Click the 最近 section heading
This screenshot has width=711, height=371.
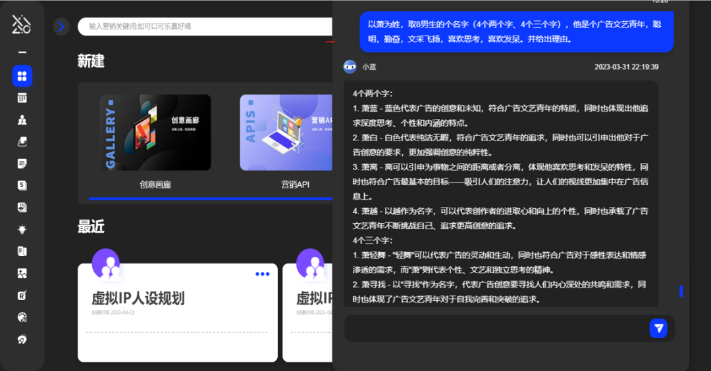[91, 227]
